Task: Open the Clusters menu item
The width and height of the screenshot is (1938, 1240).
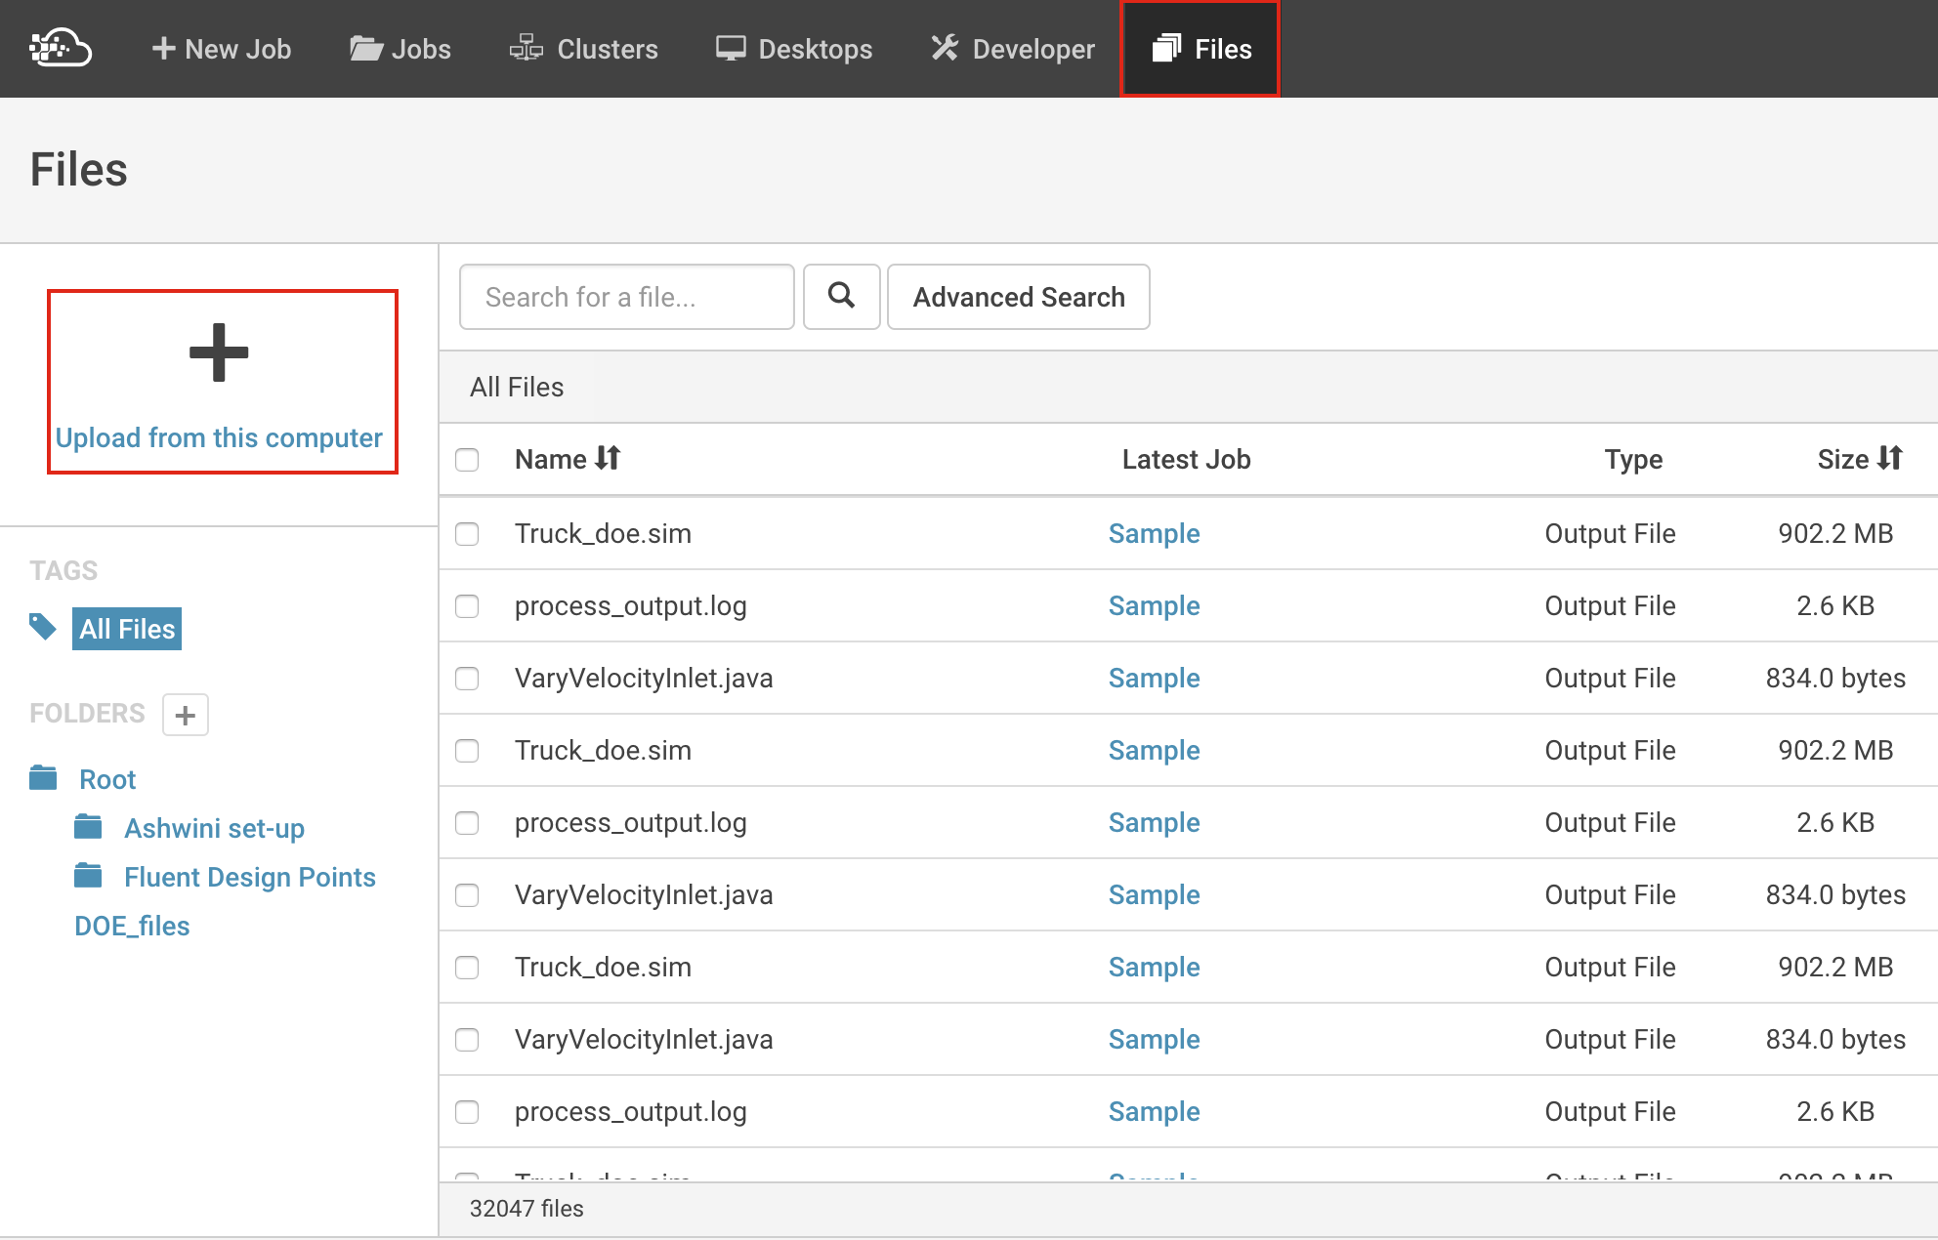Action: click(583, 49)
